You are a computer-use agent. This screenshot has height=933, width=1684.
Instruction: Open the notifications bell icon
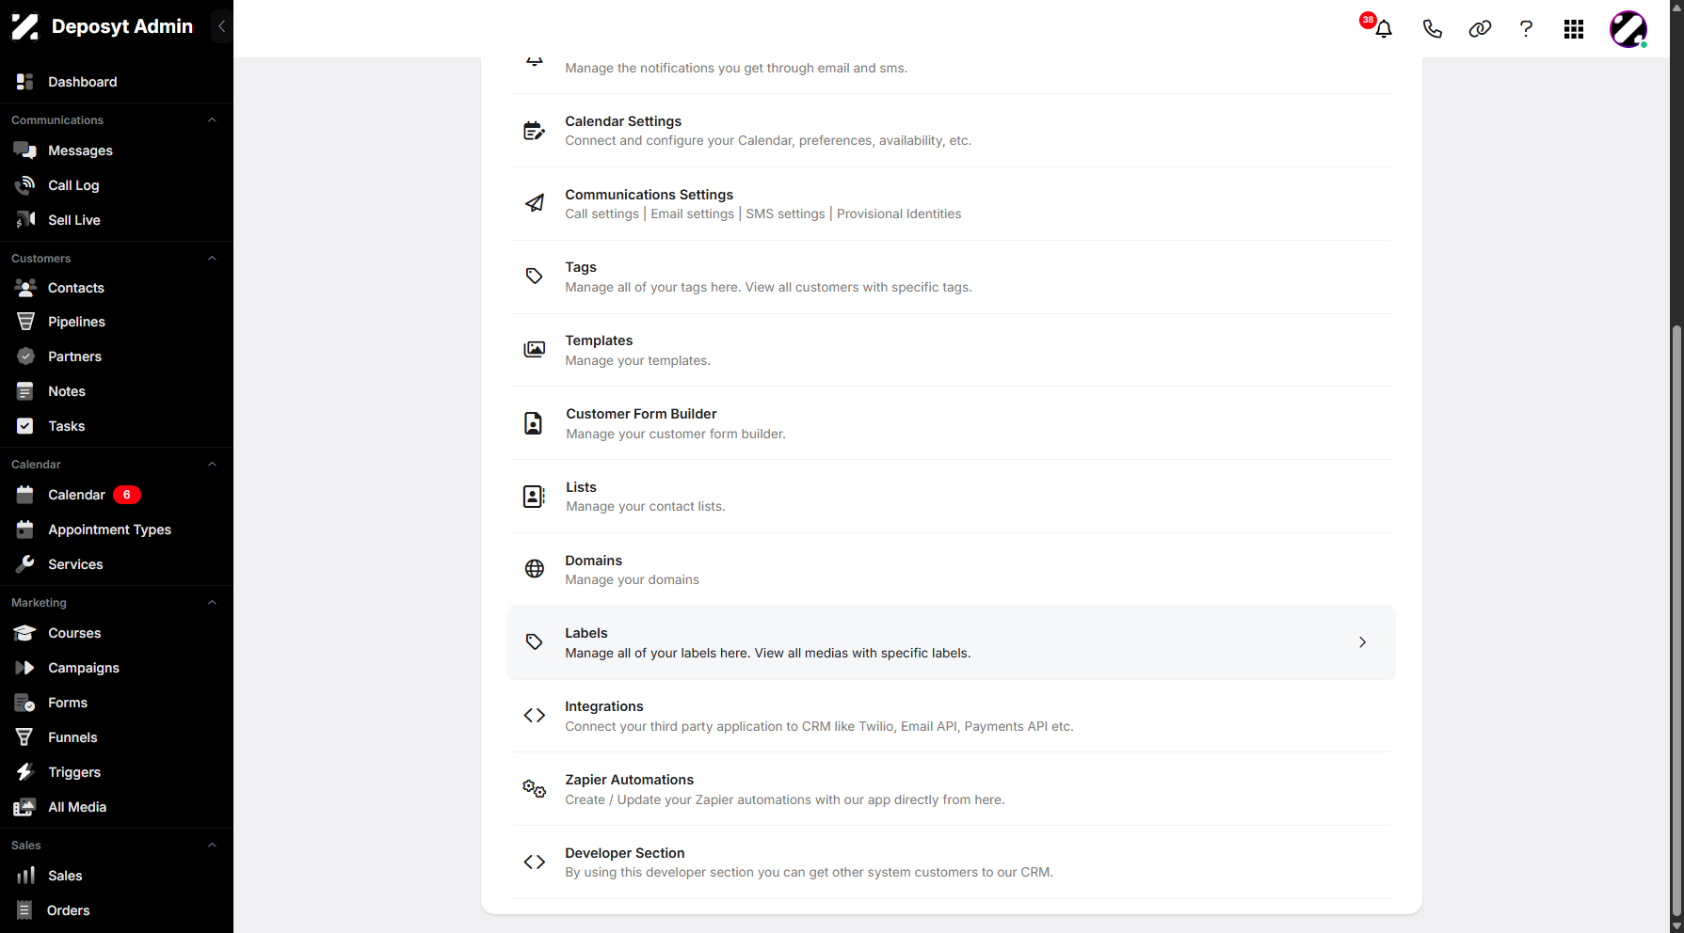1383,29
